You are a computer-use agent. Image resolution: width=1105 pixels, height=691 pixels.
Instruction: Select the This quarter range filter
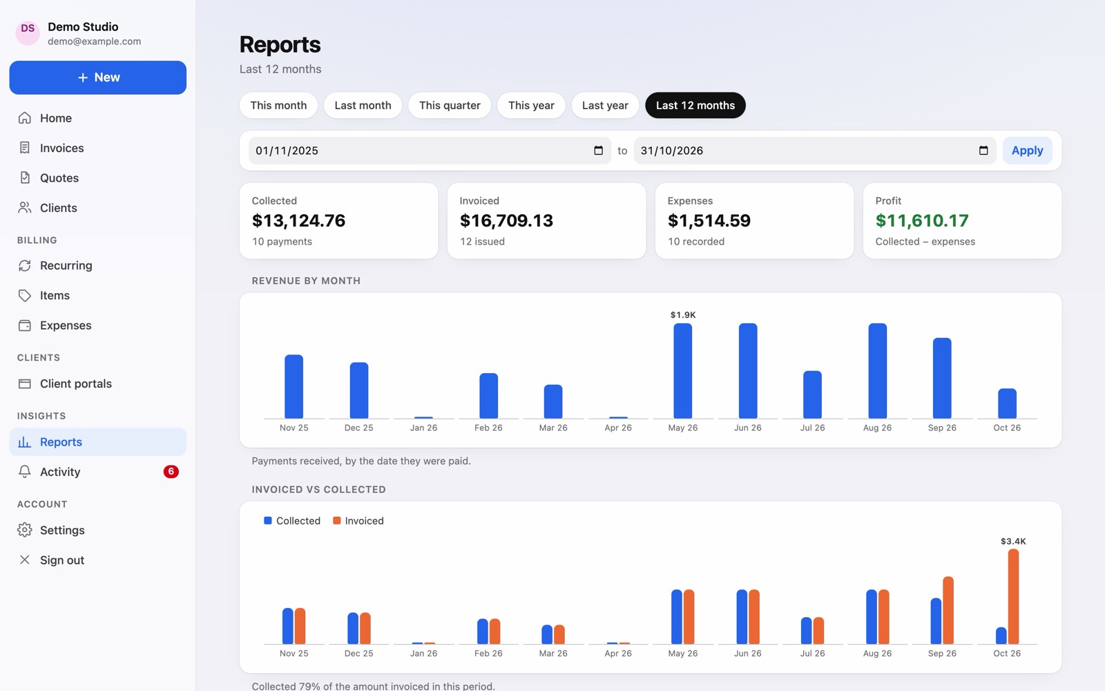pos(450,105)
